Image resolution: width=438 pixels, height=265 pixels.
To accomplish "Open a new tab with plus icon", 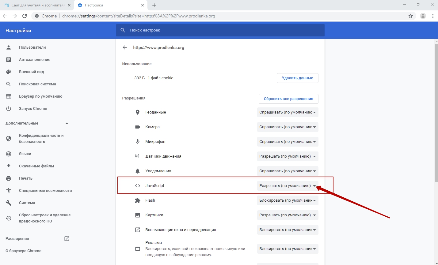I will click(154, 5).
